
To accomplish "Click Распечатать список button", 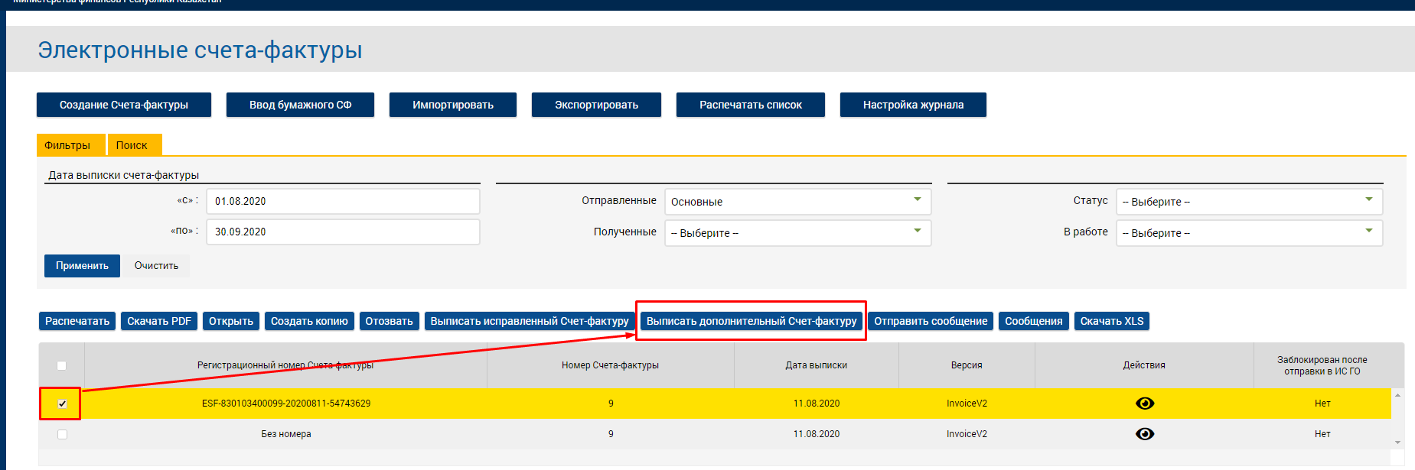I will (751, 105).
